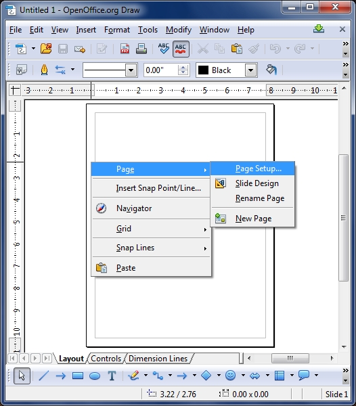
Task: Click the Arrow Style icon
Action: (60, 70)
